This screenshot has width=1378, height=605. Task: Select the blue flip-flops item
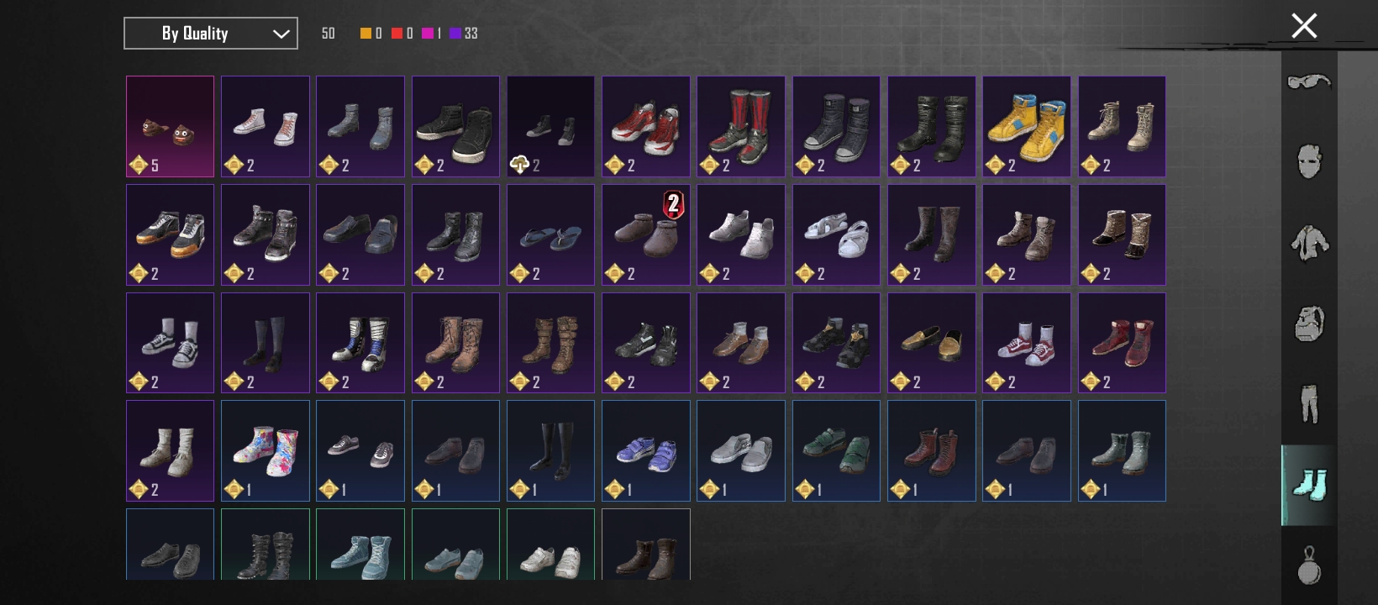(x=550, y=234)
